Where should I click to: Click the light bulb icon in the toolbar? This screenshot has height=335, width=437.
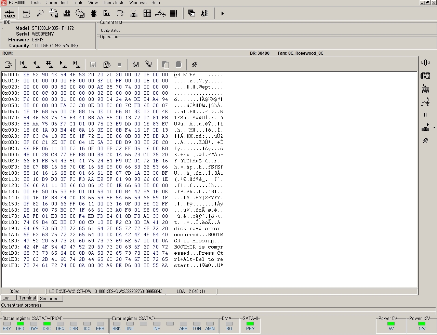tap(40, 13)
